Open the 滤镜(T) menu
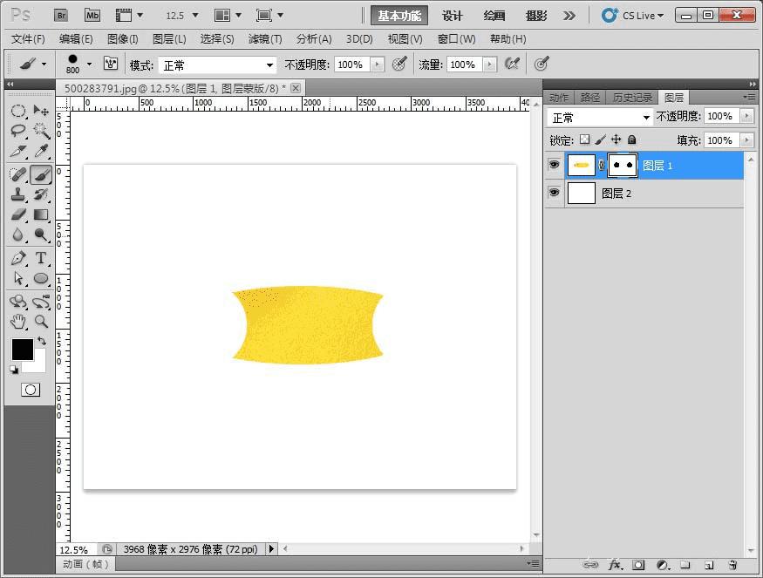 coord(264,39)
